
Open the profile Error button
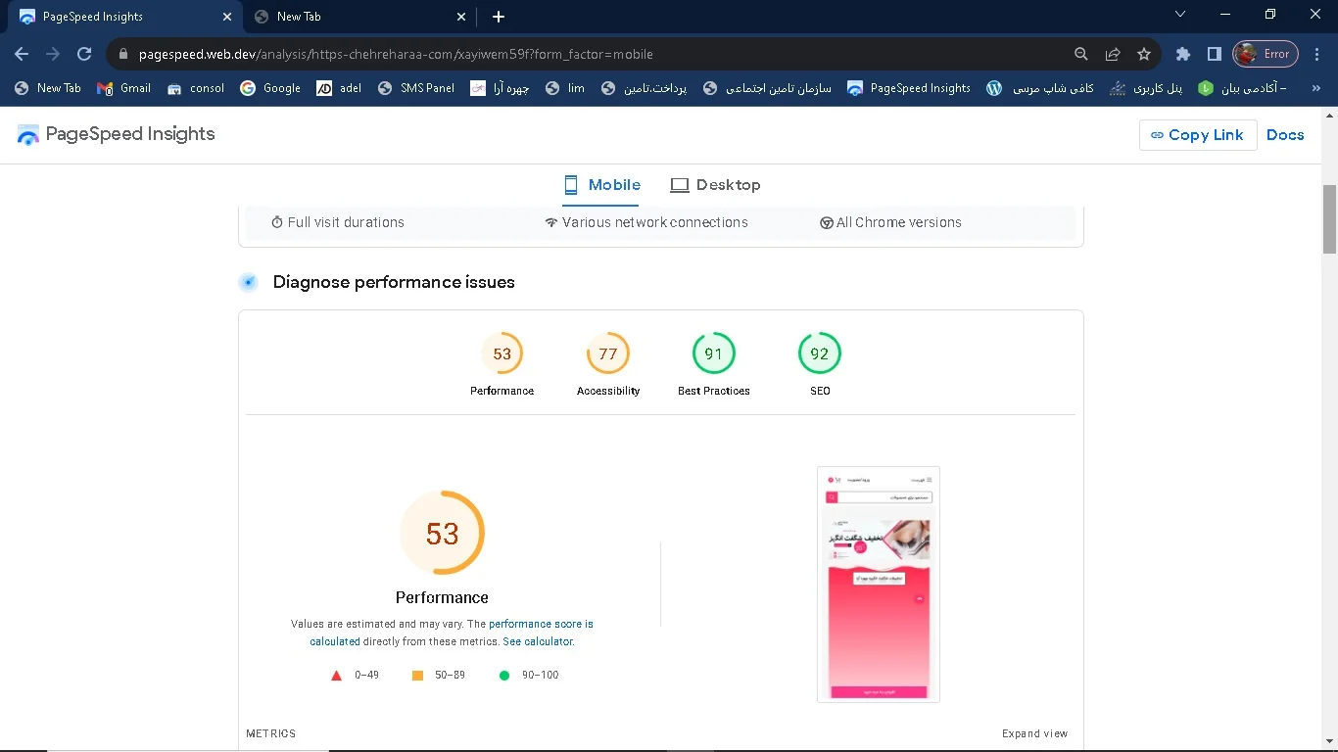(1266, 54)
